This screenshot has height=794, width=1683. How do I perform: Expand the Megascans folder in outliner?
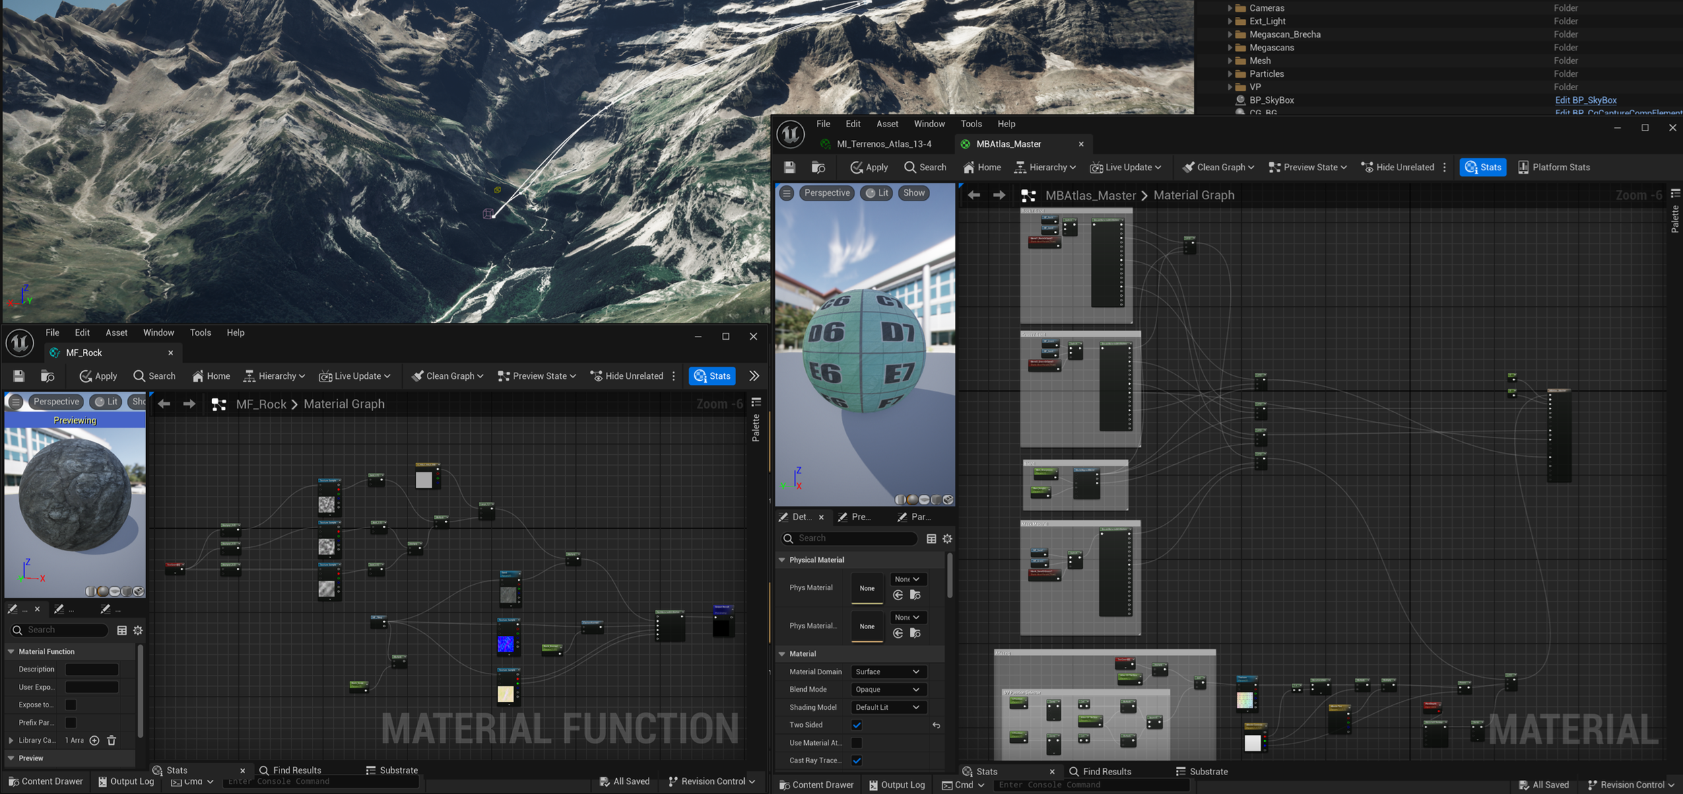(1230, 48)
